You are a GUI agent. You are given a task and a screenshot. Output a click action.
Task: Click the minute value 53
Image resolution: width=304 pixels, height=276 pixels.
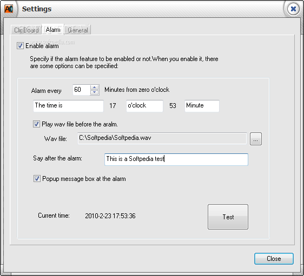click(x=173, y=106)
